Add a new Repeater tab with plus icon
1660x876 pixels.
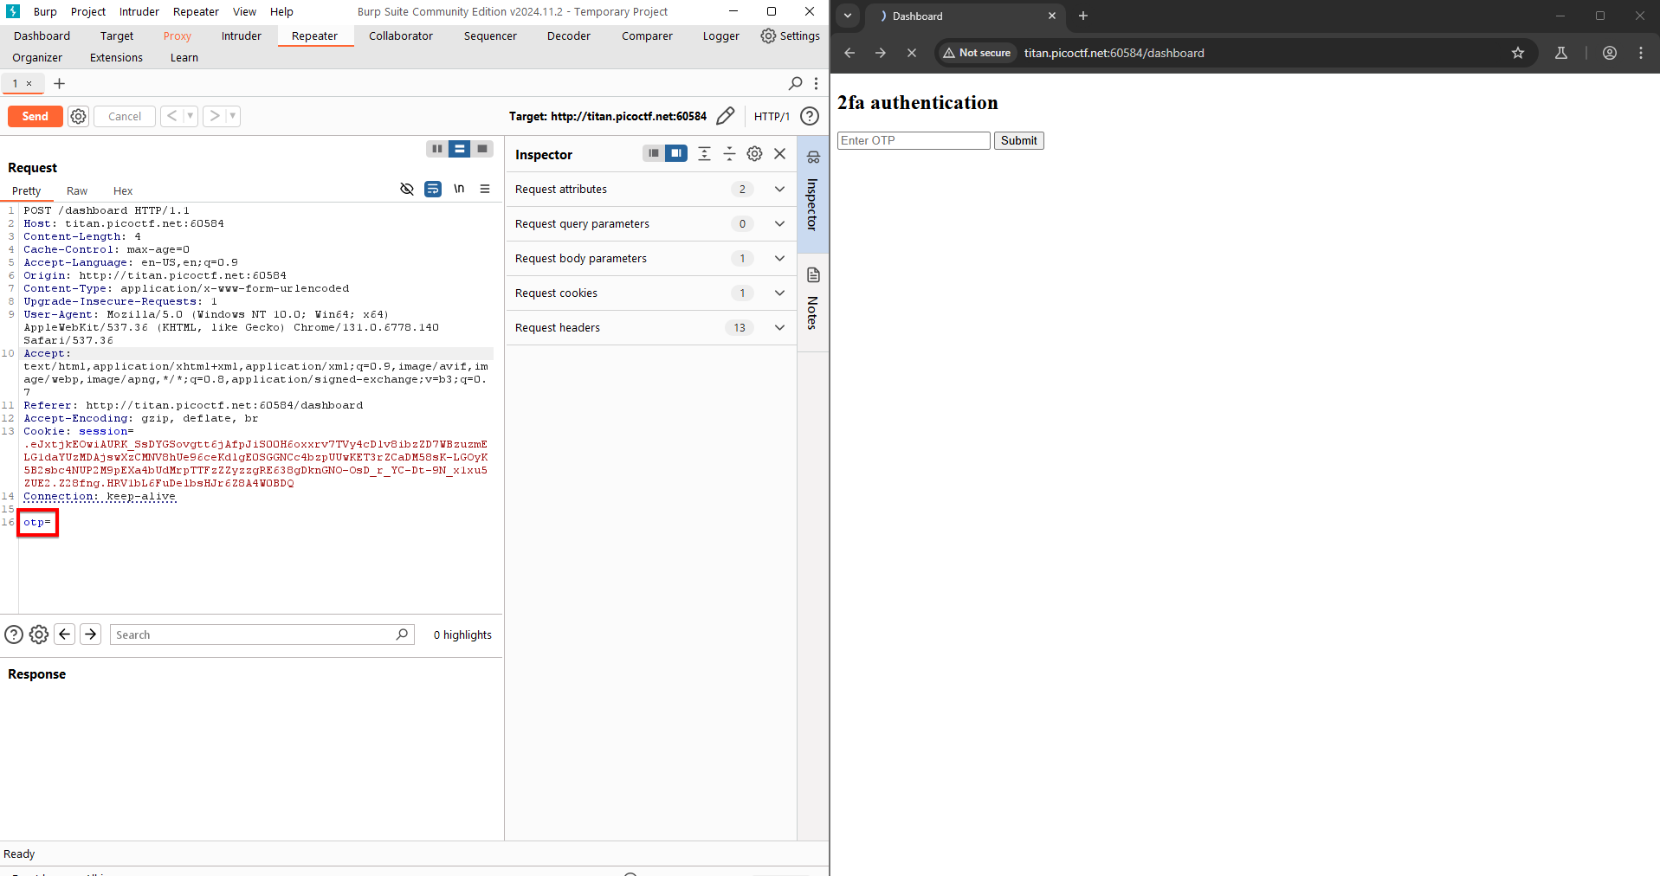[59, 83]
